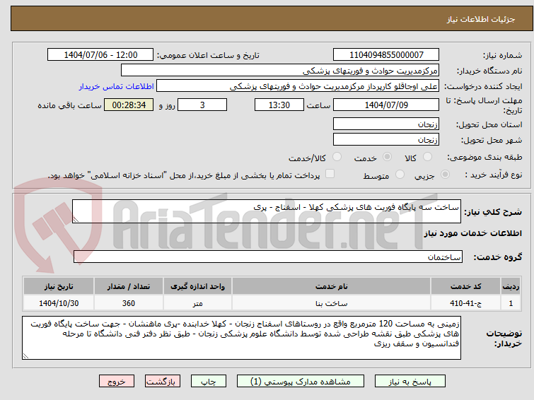This screenshot has height=400, width=534.
Task: Click the استان محل تحویل field
Action: coord(386,124)
